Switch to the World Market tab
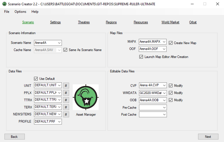Image resolution: width=224 pixels, height=142 pixels. point(170,22)
